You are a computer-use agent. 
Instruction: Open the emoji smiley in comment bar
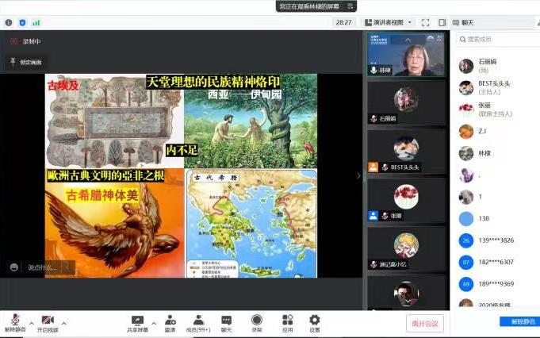point(13,267)
